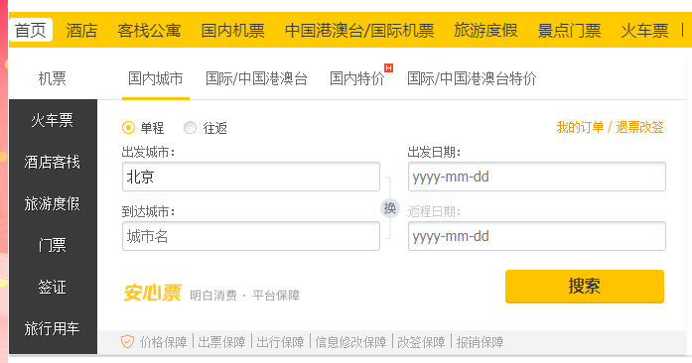Click the 安心票 logo
This screenshot has width=692, height=363.
[x=152, y=293]
